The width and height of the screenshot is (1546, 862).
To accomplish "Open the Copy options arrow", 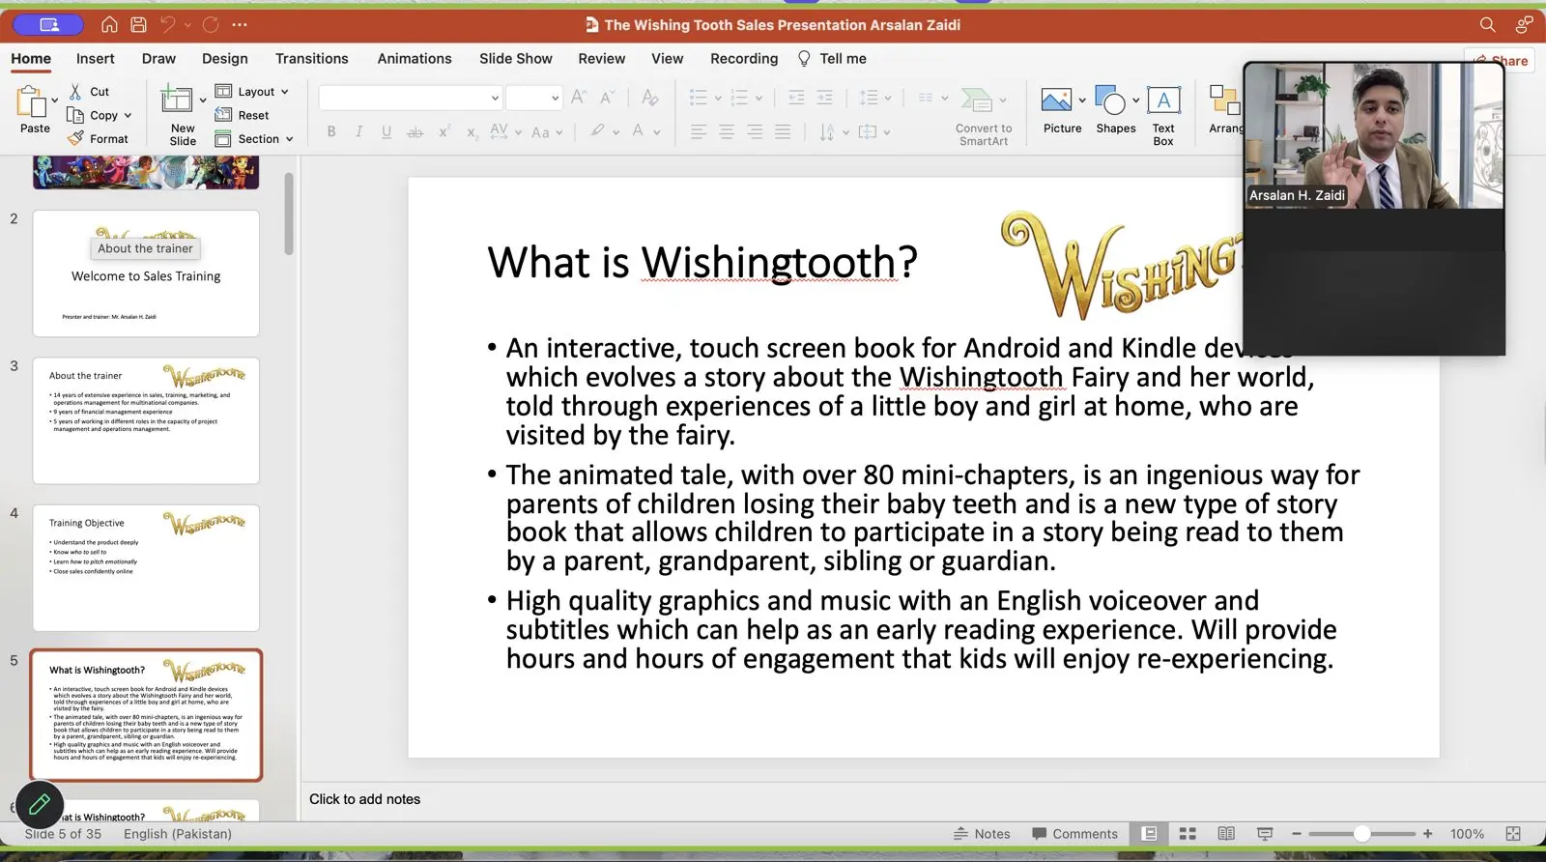I will [128, 116].
